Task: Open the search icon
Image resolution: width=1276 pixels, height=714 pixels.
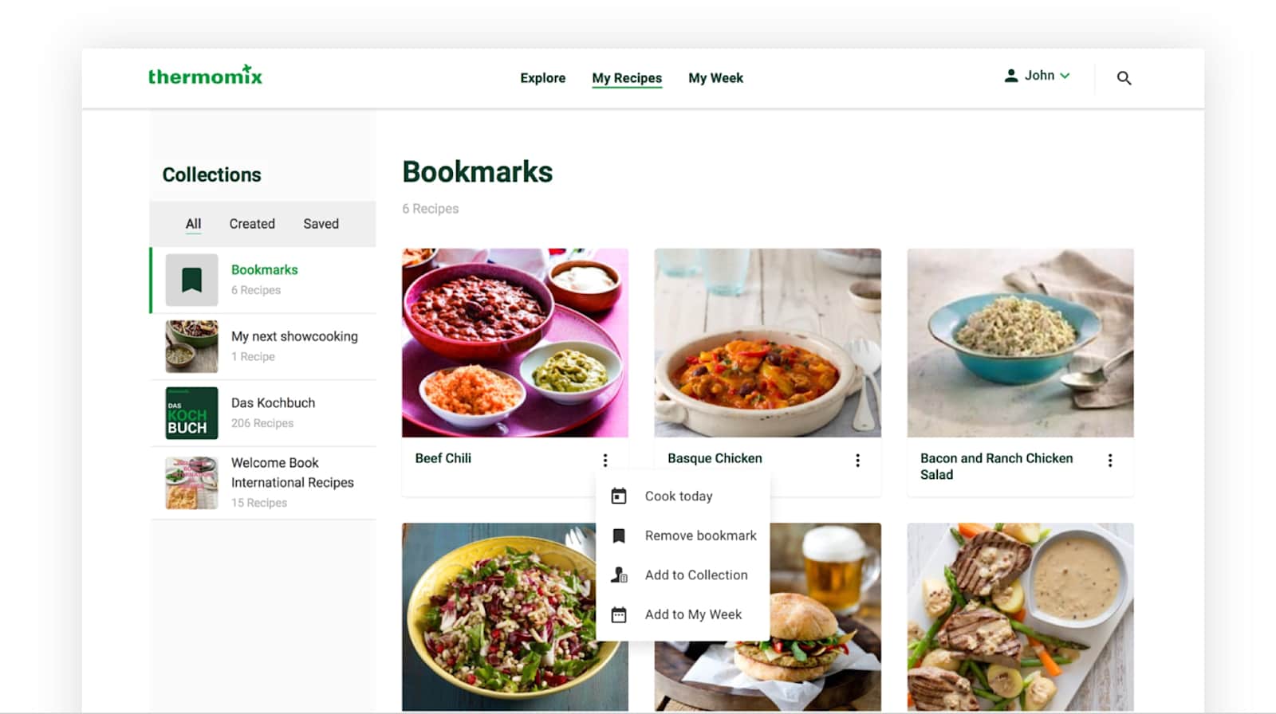Action: click(x=1124, y=77)
